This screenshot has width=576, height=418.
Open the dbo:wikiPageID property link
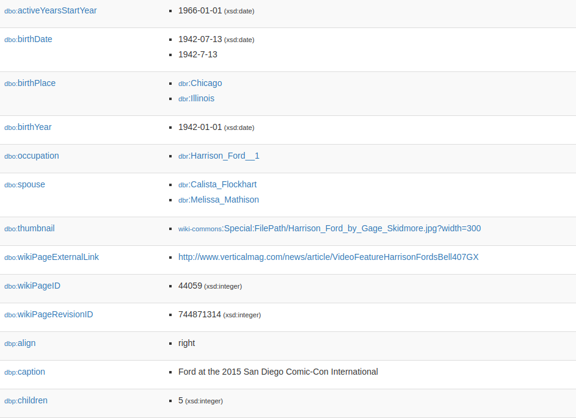point(32,286)
